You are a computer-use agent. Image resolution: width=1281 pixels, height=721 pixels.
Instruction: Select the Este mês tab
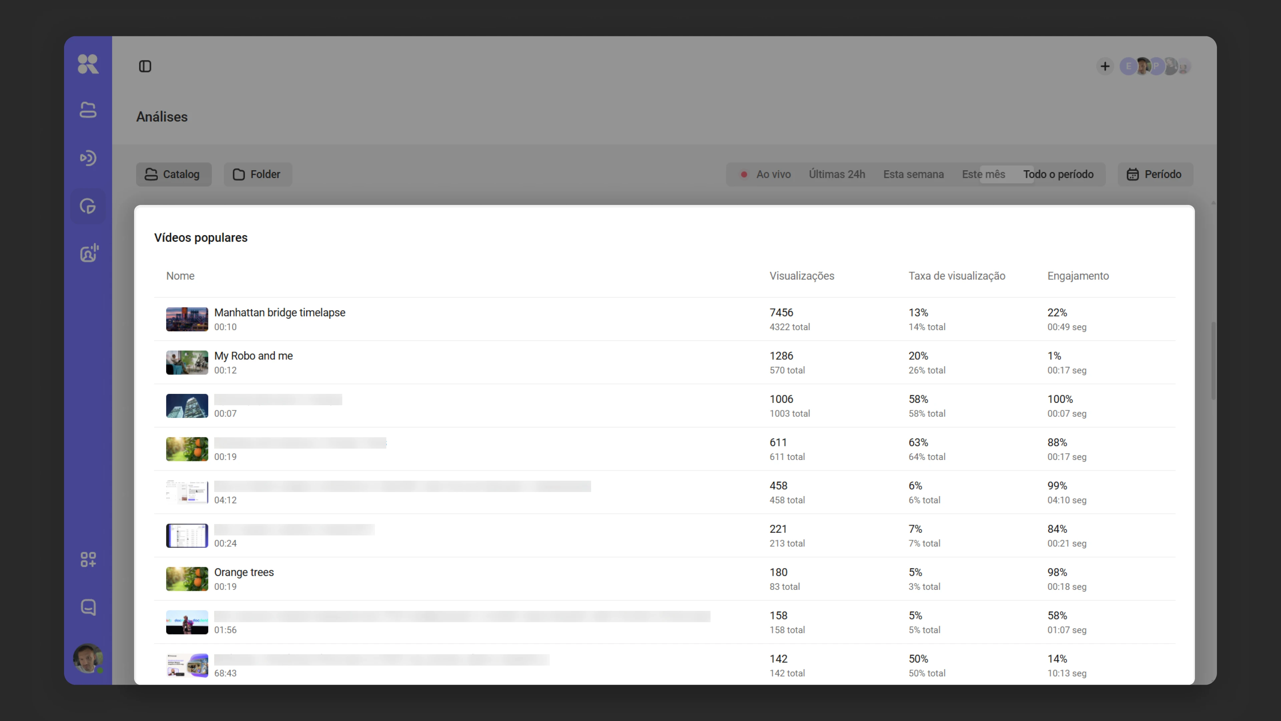click(x=983, y=174)
